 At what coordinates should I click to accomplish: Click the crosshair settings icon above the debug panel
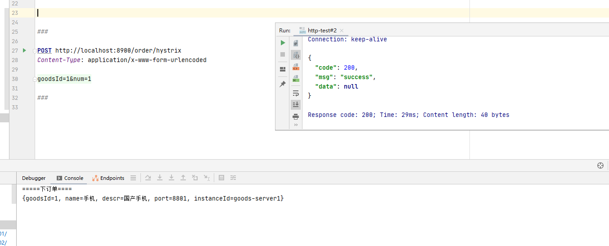coord(600,165)
